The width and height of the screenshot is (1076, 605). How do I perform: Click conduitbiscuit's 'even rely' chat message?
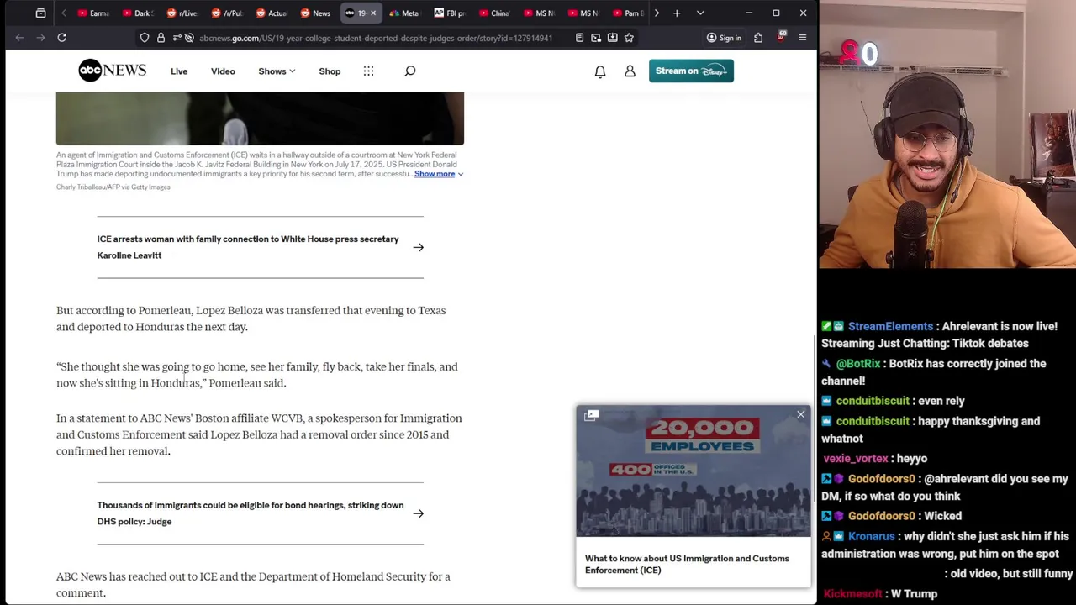tap(941, 401)
